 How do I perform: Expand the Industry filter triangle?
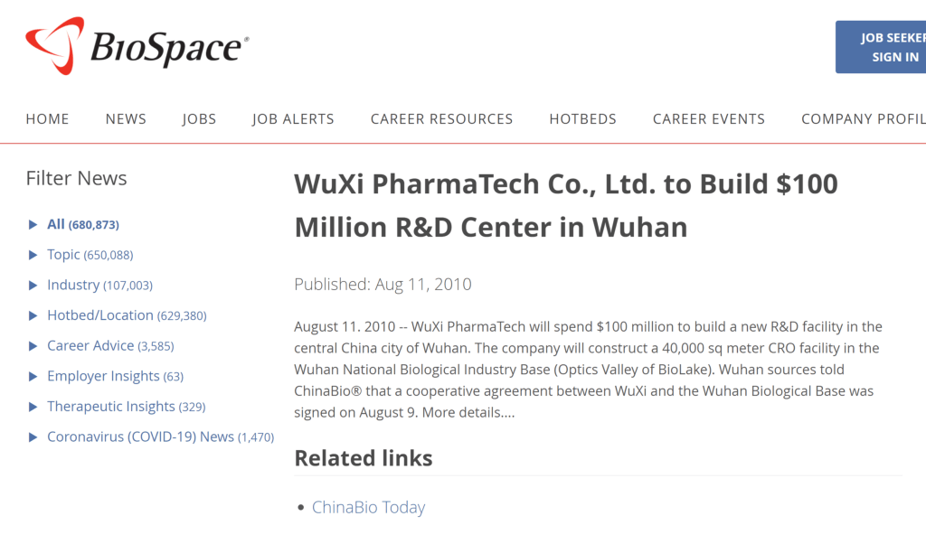33,286
